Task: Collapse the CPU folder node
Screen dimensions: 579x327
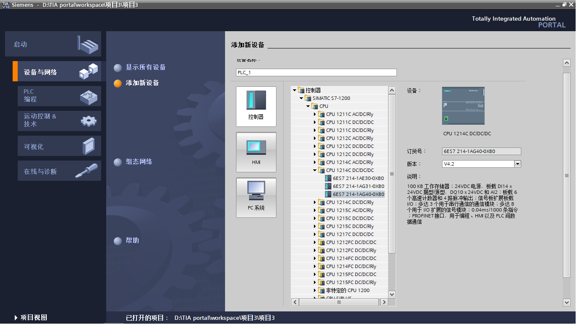Action: (x=308, y=106)
